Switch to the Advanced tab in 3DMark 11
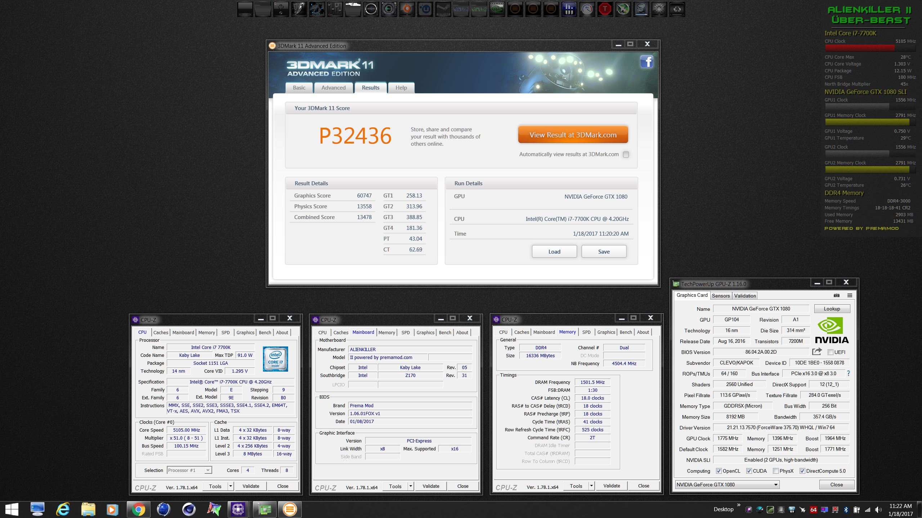The width and height of the screenshot is (922, 518). [333, 88]
